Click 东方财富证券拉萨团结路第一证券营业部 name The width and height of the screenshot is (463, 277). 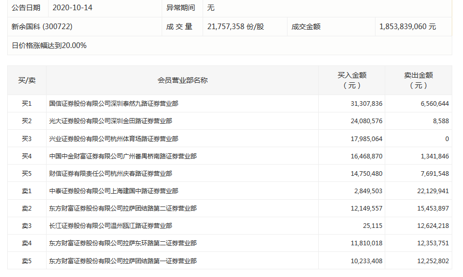click(x=123, y=261)
